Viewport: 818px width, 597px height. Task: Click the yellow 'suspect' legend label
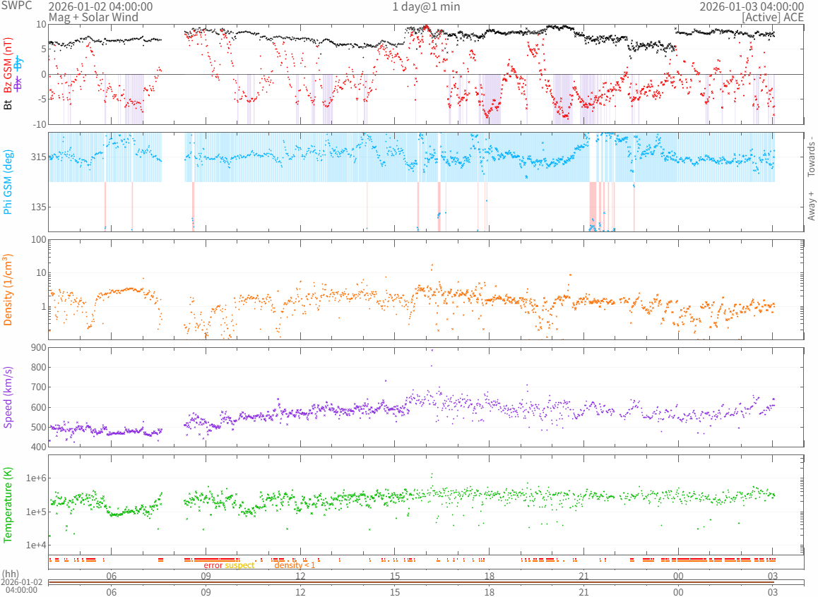click(239, 565)
